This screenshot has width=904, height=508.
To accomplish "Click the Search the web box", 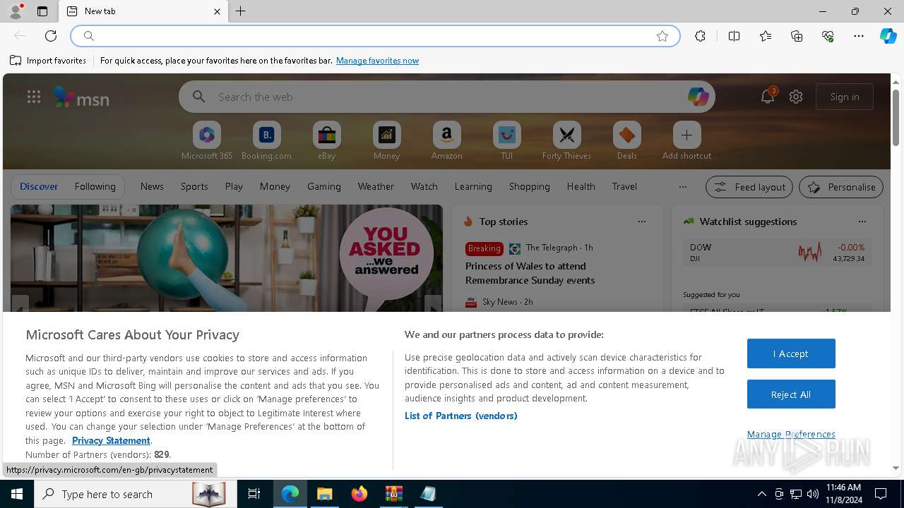I will [x=445, y=97].
